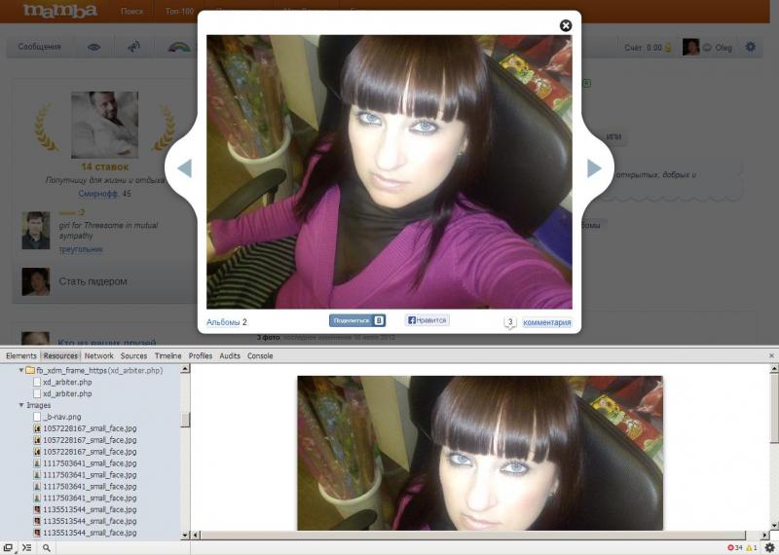This screenshot has width=779, height=555.
Task: Close the photo lightbox popup
Action: pos(566,25)
